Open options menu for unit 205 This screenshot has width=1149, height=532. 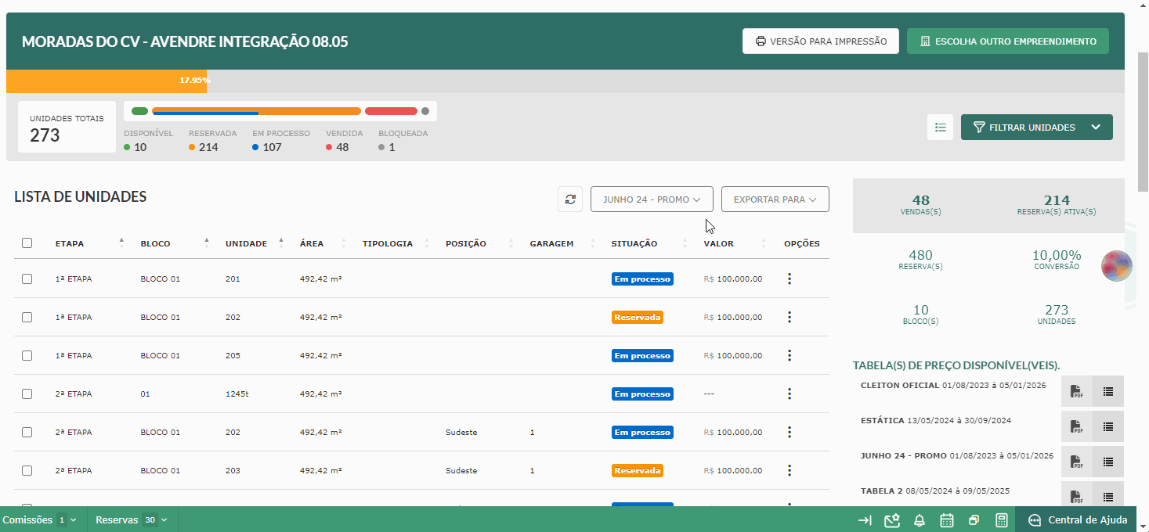tap(789, 355)
